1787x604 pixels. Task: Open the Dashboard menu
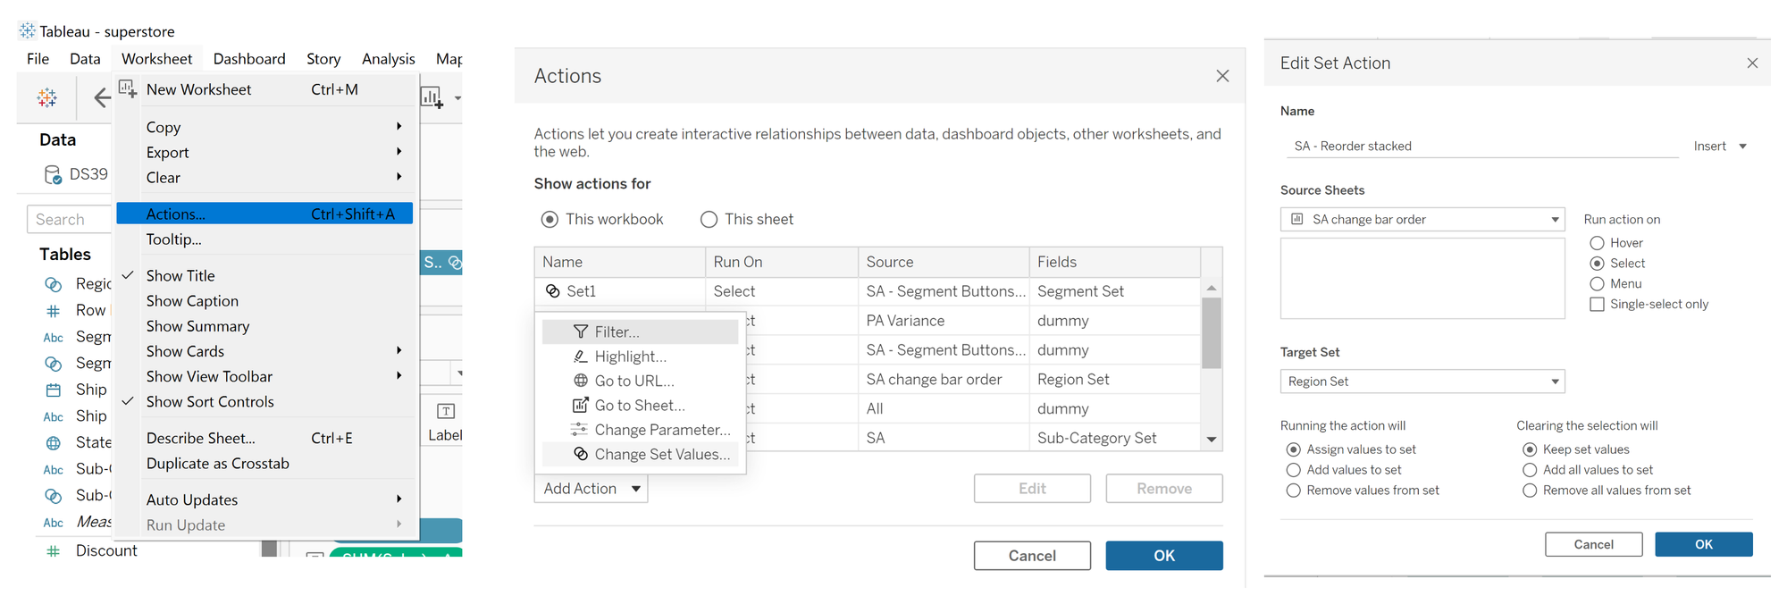point(249,59)
